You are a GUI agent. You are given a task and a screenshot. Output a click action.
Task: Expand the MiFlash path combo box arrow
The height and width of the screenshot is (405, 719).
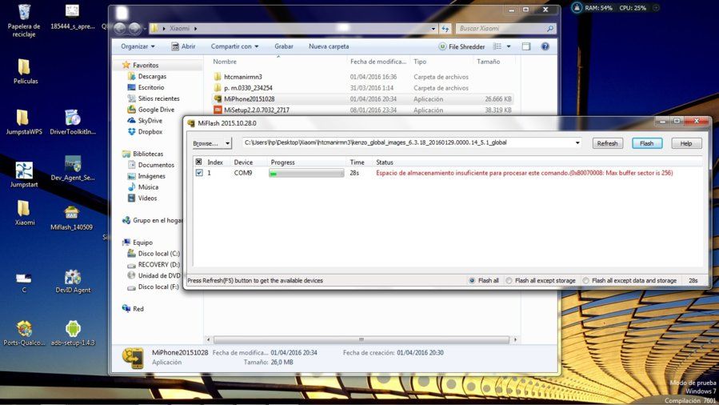coord(577,142)
